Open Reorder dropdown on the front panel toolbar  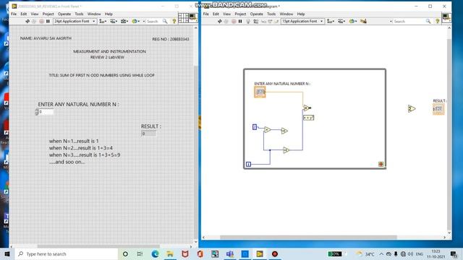click(x=135, y=21)
